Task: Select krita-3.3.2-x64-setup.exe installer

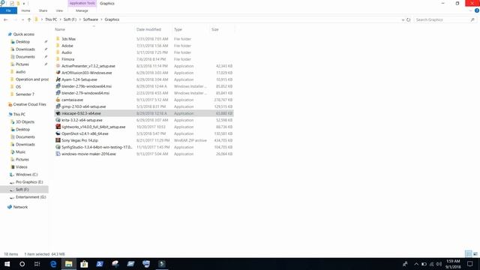Action: [82, 120]
